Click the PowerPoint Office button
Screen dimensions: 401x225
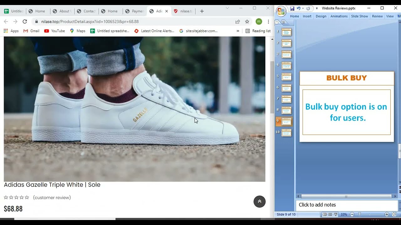click(x=281, y=11)
